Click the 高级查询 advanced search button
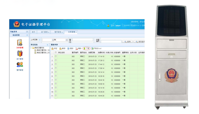 pyautogui.click(x=139, y=42)
